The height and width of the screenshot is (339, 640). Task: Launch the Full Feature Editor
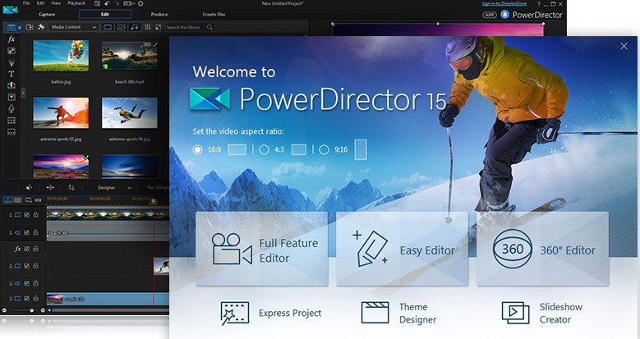click(x=262, y=249)
